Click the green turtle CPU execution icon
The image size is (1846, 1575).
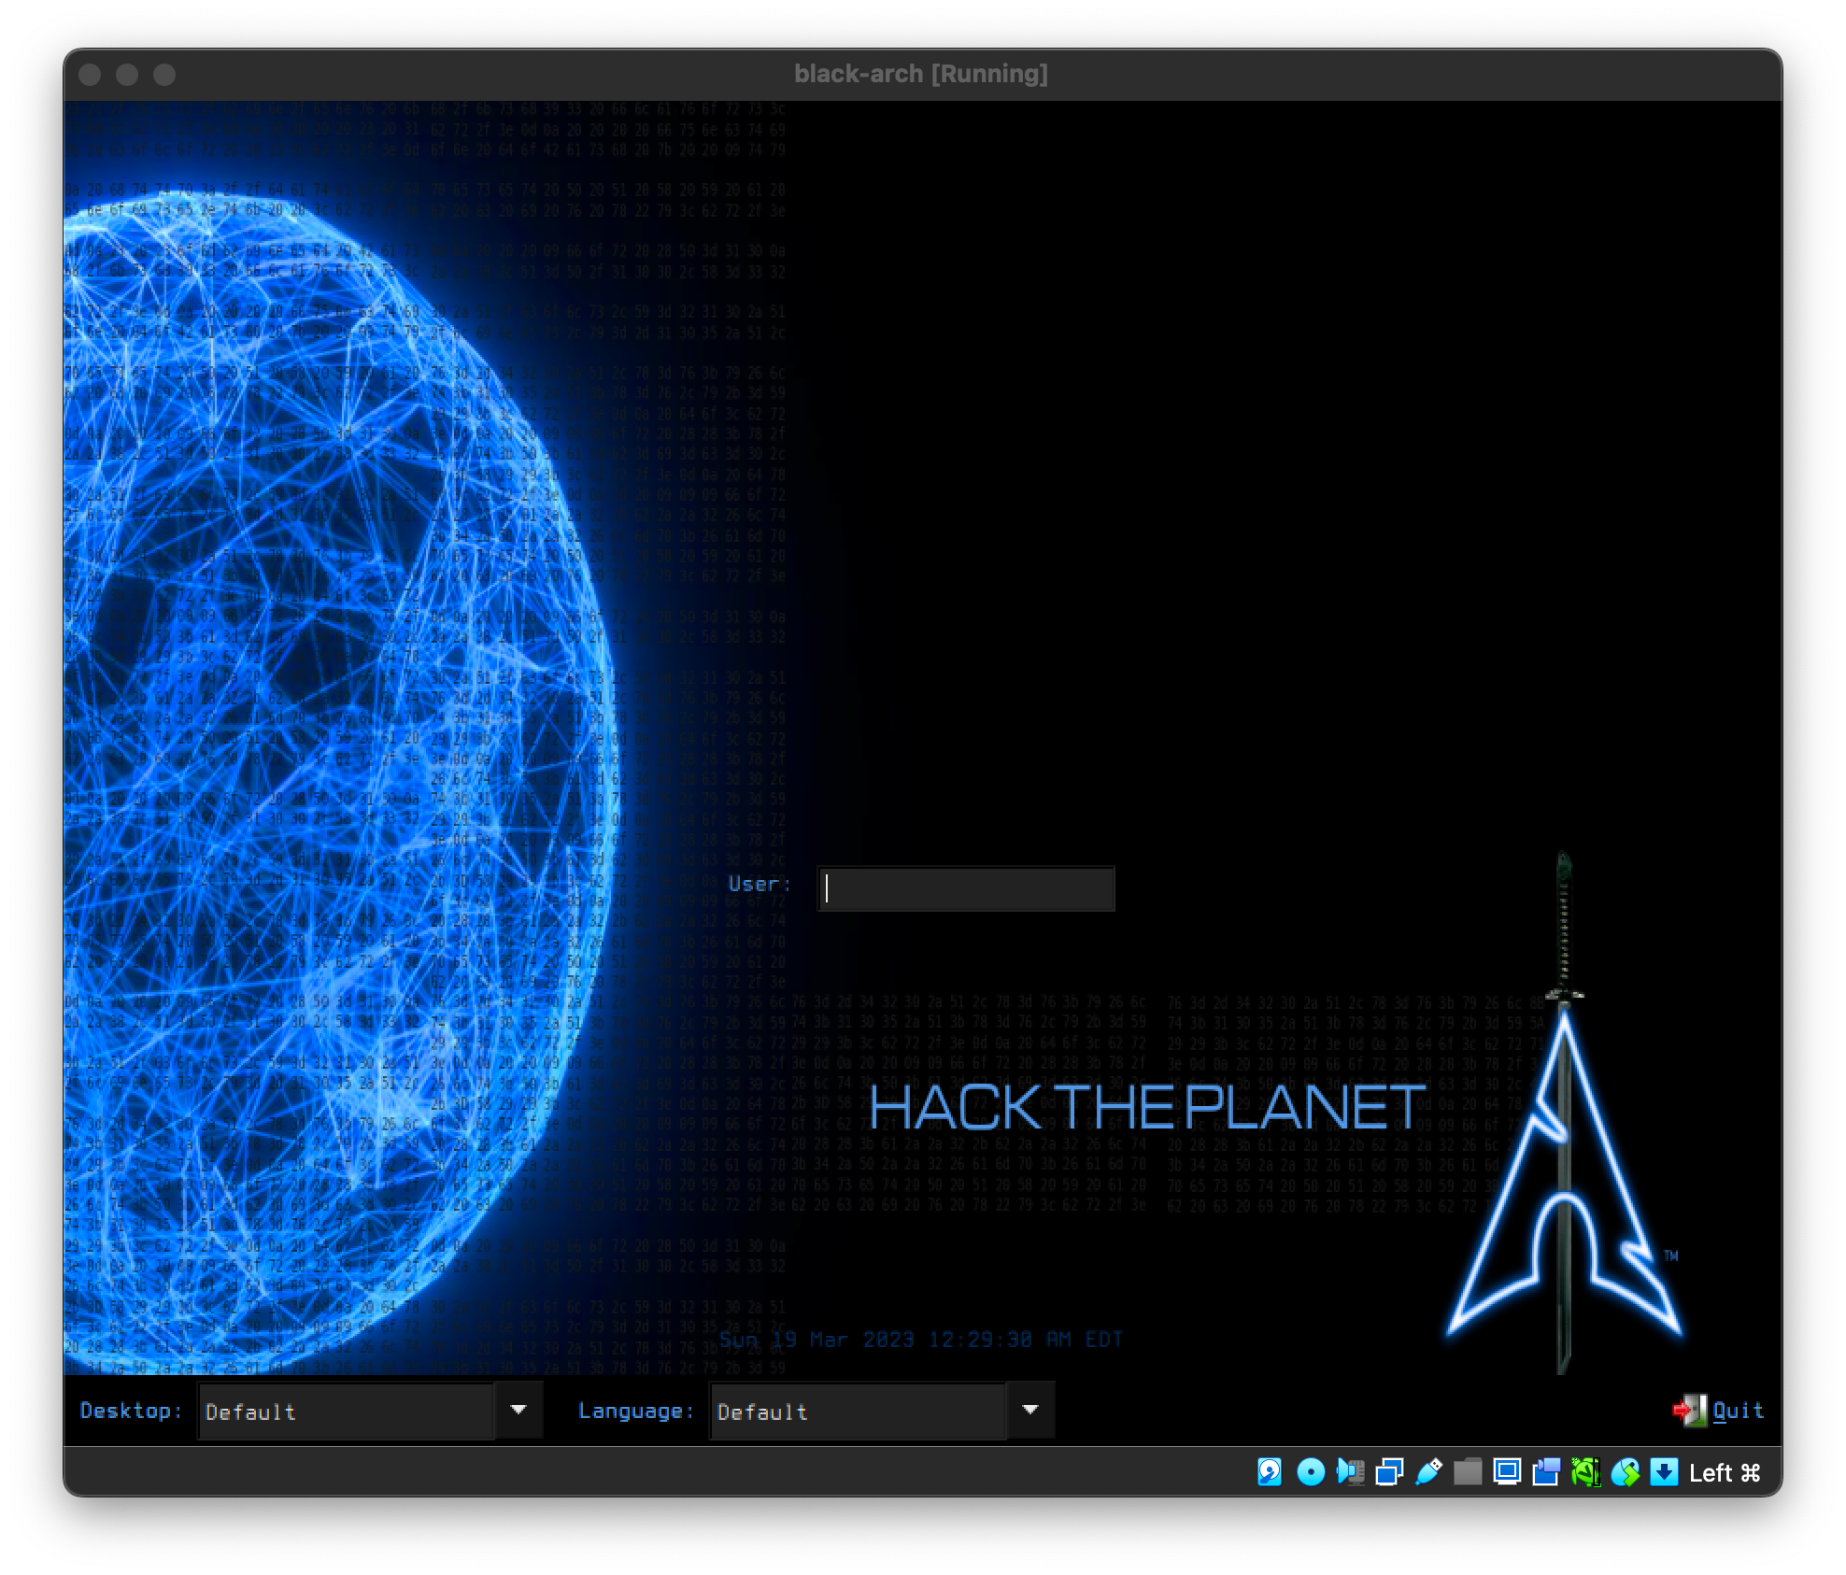(x=1585, y=1472)
